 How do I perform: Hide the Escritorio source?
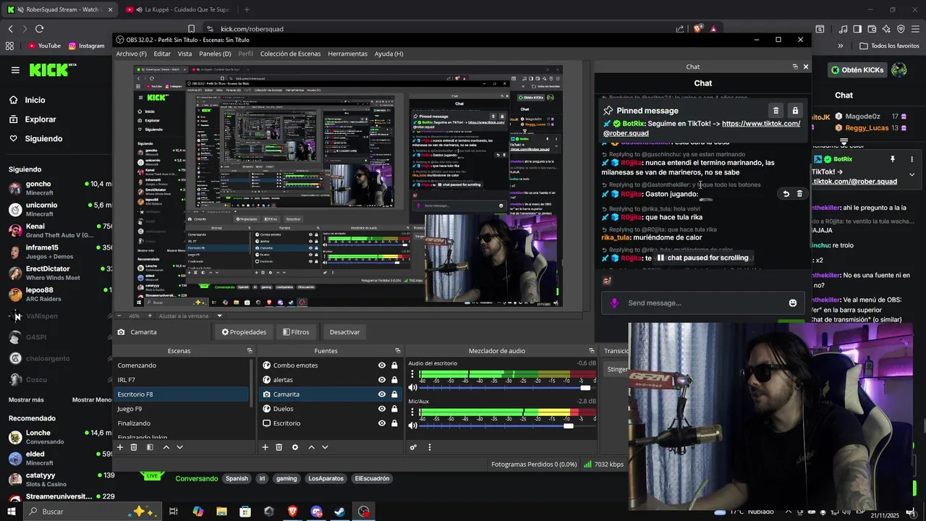click(382, 423)
